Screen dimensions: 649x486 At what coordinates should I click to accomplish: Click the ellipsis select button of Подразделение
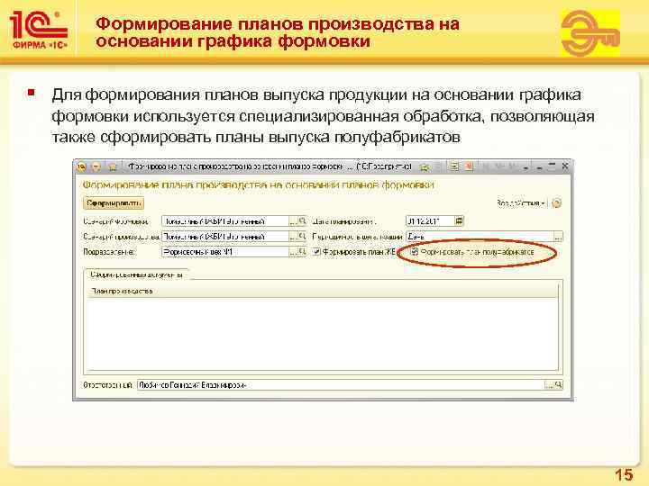click(293, 252)
